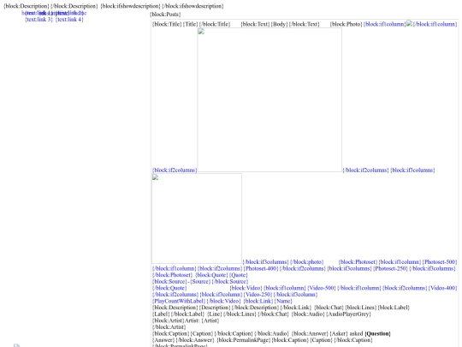Click the {/block:Video} link
The image size is (462, 347).
point(223,301)
